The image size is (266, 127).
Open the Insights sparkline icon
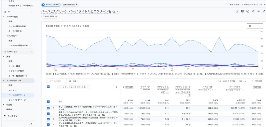click(258, 11)
